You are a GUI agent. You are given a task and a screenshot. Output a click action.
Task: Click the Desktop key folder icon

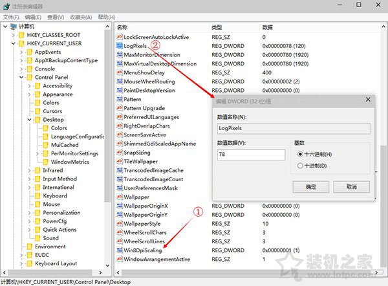pyautogui.click(x=38, y=120)
